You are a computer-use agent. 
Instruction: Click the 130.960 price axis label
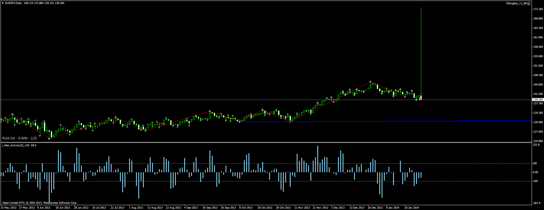(x=538, y=122)
